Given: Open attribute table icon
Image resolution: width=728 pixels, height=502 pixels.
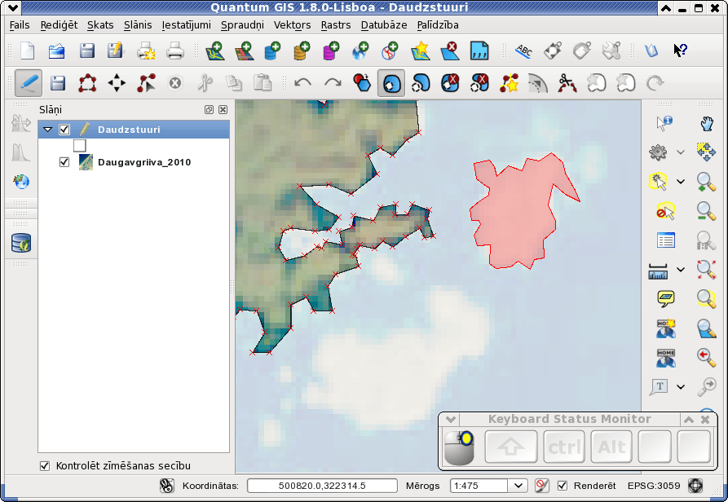Looking at the screenshot, I should pos(666,240).
